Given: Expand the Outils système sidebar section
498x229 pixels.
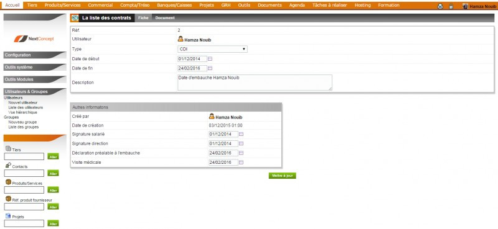Looking at the screenshot, I should point(35,68).
